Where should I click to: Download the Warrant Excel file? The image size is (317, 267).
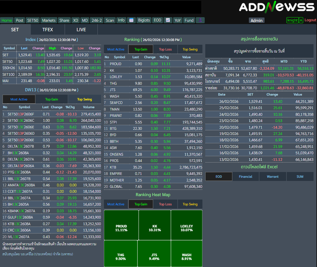[x=273, y=177]
